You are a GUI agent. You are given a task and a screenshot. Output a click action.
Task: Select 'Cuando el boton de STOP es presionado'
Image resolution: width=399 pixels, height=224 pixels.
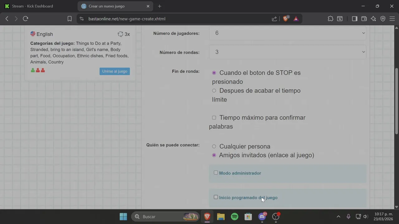pyautogui.click(x=214, y=73)
